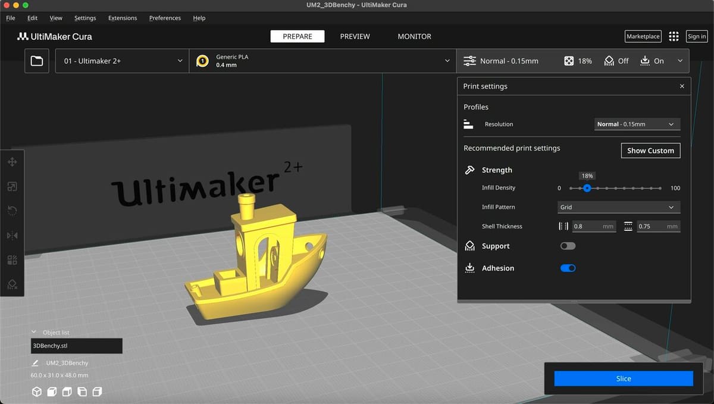Click the pencil edit job name icon
This screenshot has height=404, width=714.
tap(35, 362)
